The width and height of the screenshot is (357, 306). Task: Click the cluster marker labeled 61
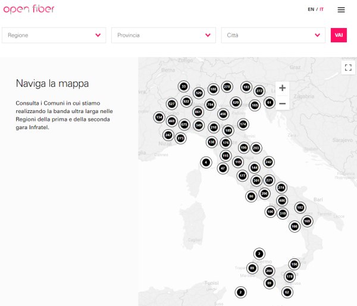pos(270,102)
